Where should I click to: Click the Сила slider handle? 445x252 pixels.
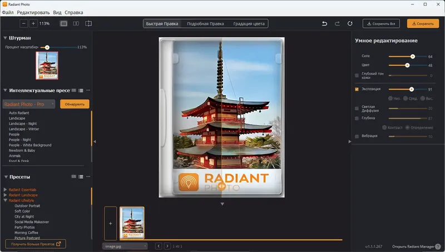pos(412,56)
